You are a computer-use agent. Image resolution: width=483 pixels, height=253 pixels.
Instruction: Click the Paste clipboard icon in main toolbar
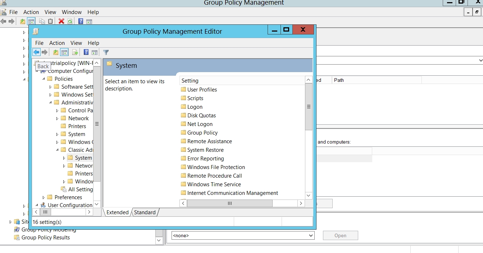click(50, 21)
